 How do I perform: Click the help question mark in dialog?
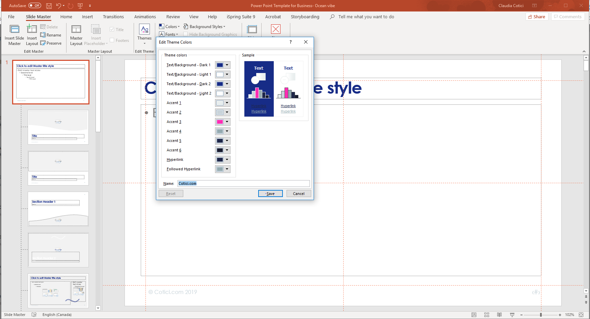pyautogui.click(x=291, y=42)
